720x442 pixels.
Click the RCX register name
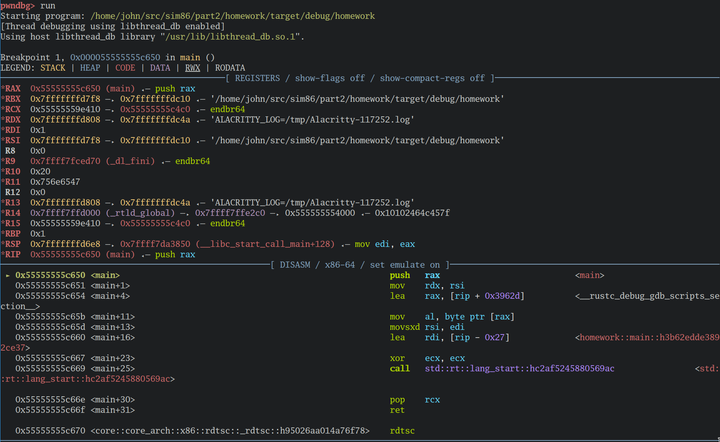[13, 109]
